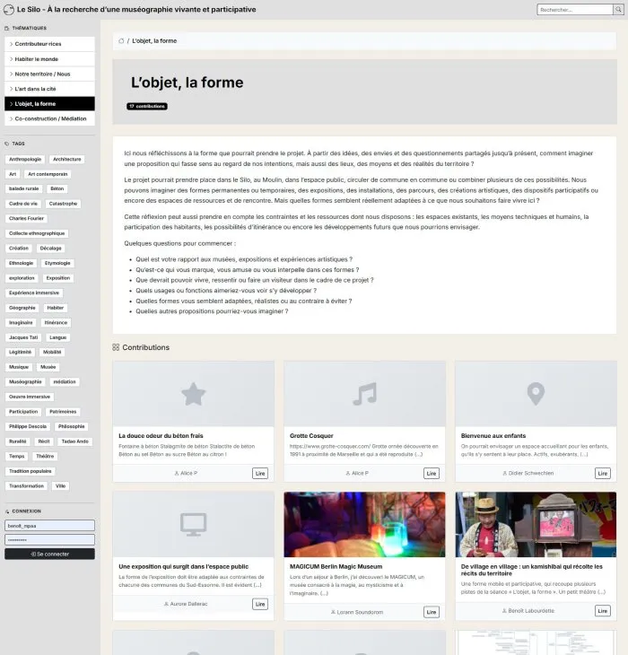Click the Contributions grid icon
Image resolution: width=628 pixels, height=655 pixels.
pos(116,347)
